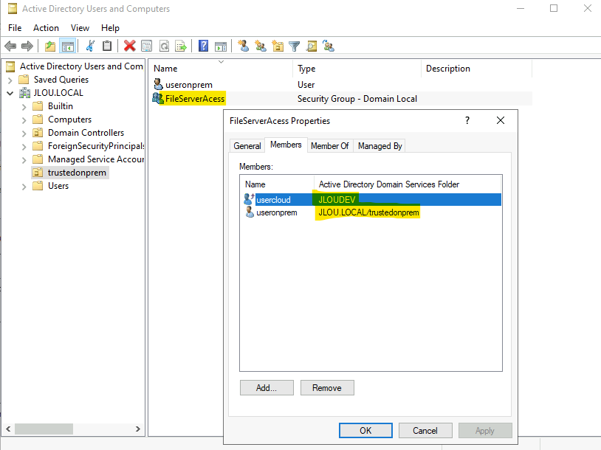601x450 pixels.
Task: Click the useronprem member icon in the dialog
Action: tap(250, 212)
